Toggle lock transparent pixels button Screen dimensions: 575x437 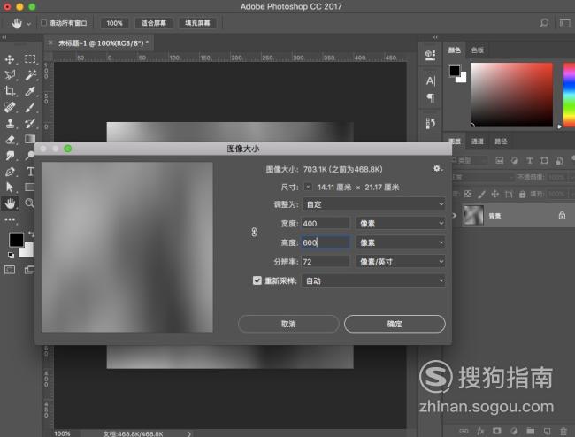tap(468, 194)
